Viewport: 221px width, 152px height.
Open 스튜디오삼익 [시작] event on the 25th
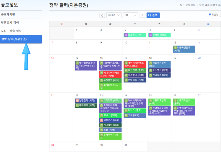(159, 102)
